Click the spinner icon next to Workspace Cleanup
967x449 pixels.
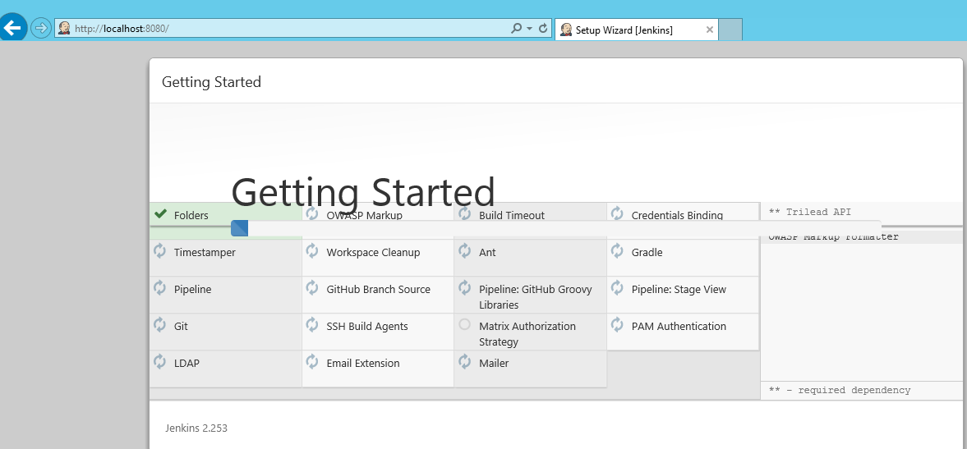(x=312, y=250)
